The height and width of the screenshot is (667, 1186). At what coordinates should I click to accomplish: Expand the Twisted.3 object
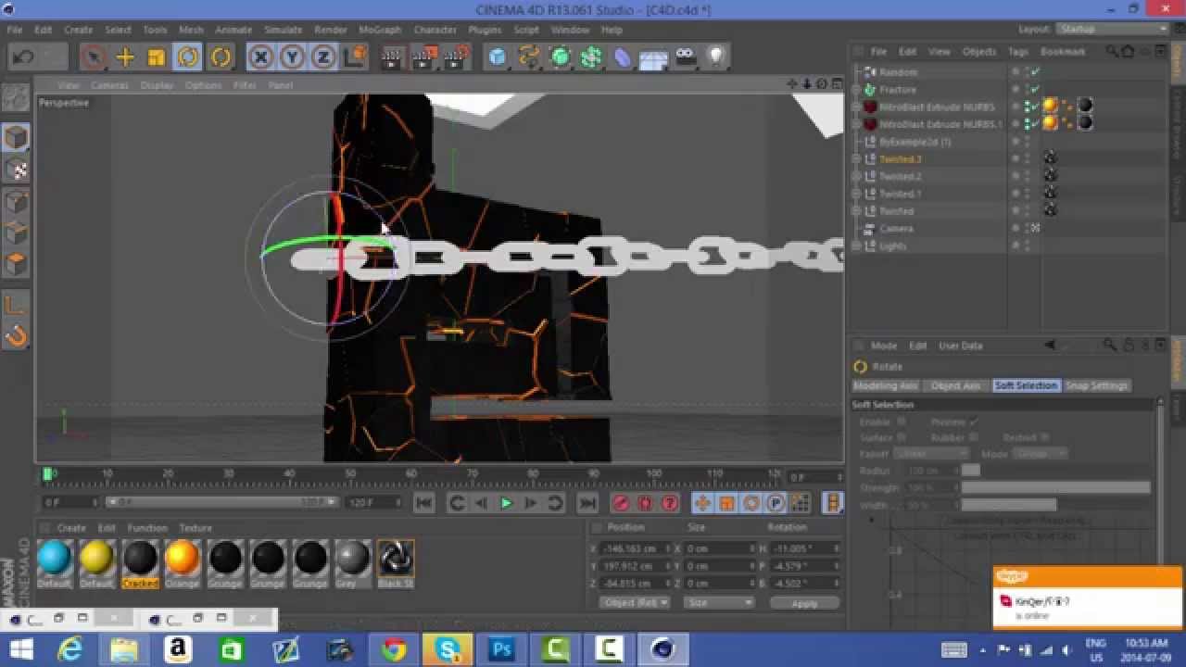pos(856,159)
